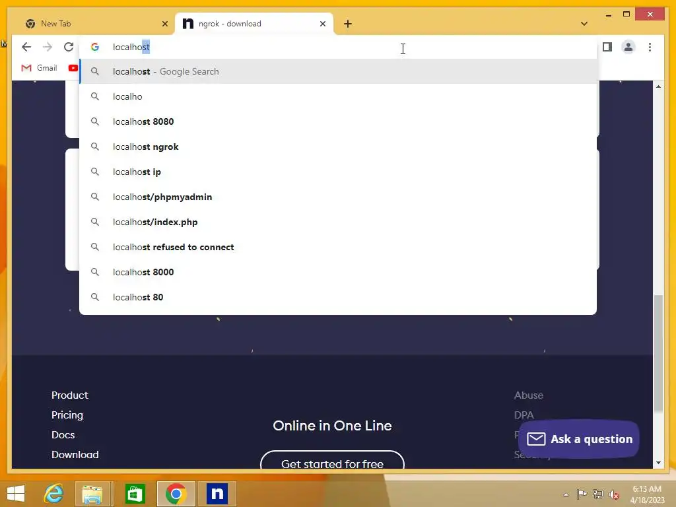Viewport: 676px width, 507px height.
Task: Open the DPA footer link
Action: [x=524, y=415]
